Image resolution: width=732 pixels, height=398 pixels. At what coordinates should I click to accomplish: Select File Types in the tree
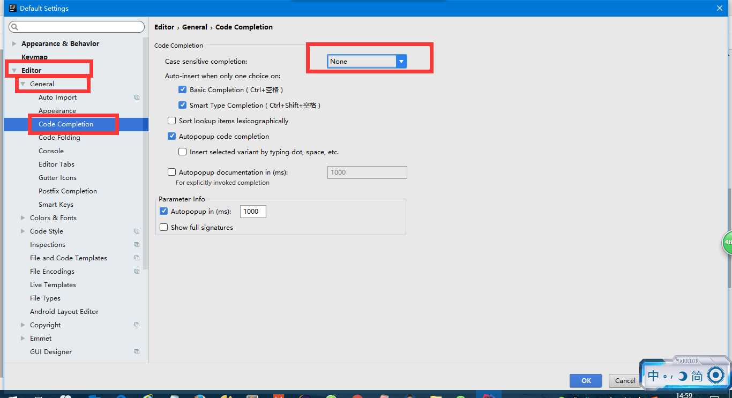click(45, 298)
